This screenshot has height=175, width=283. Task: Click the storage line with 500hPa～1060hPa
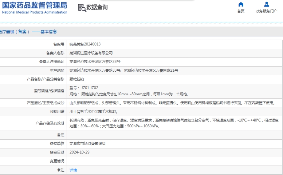point(115,126)
